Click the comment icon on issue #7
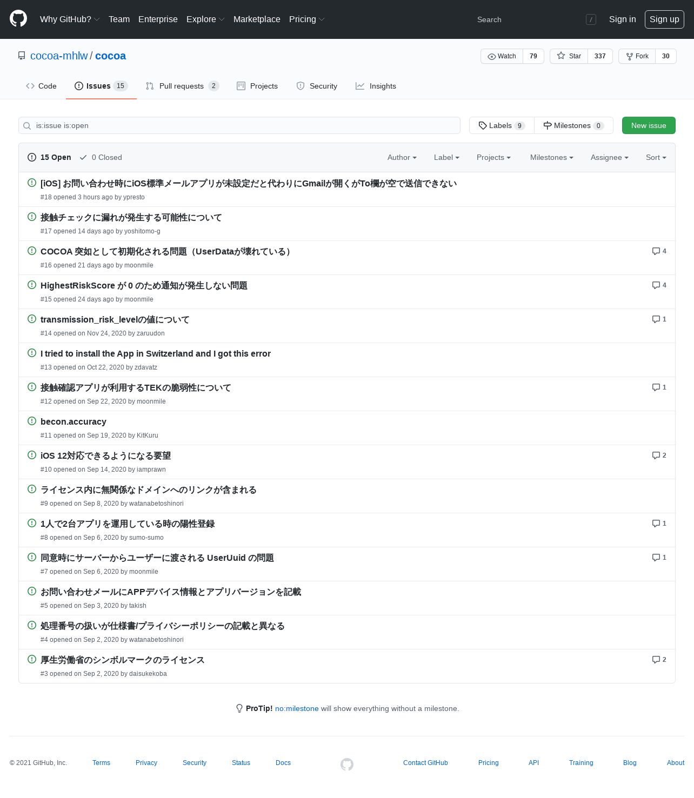Screen dimensions: 694x798 656,558
